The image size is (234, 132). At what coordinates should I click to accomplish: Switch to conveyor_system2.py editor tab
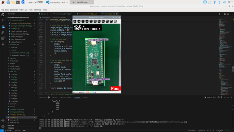click(x=88, y=14)
